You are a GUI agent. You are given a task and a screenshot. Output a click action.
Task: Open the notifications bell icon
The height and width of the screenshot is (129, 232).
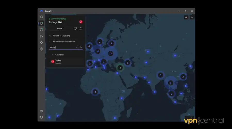[192, 18]
